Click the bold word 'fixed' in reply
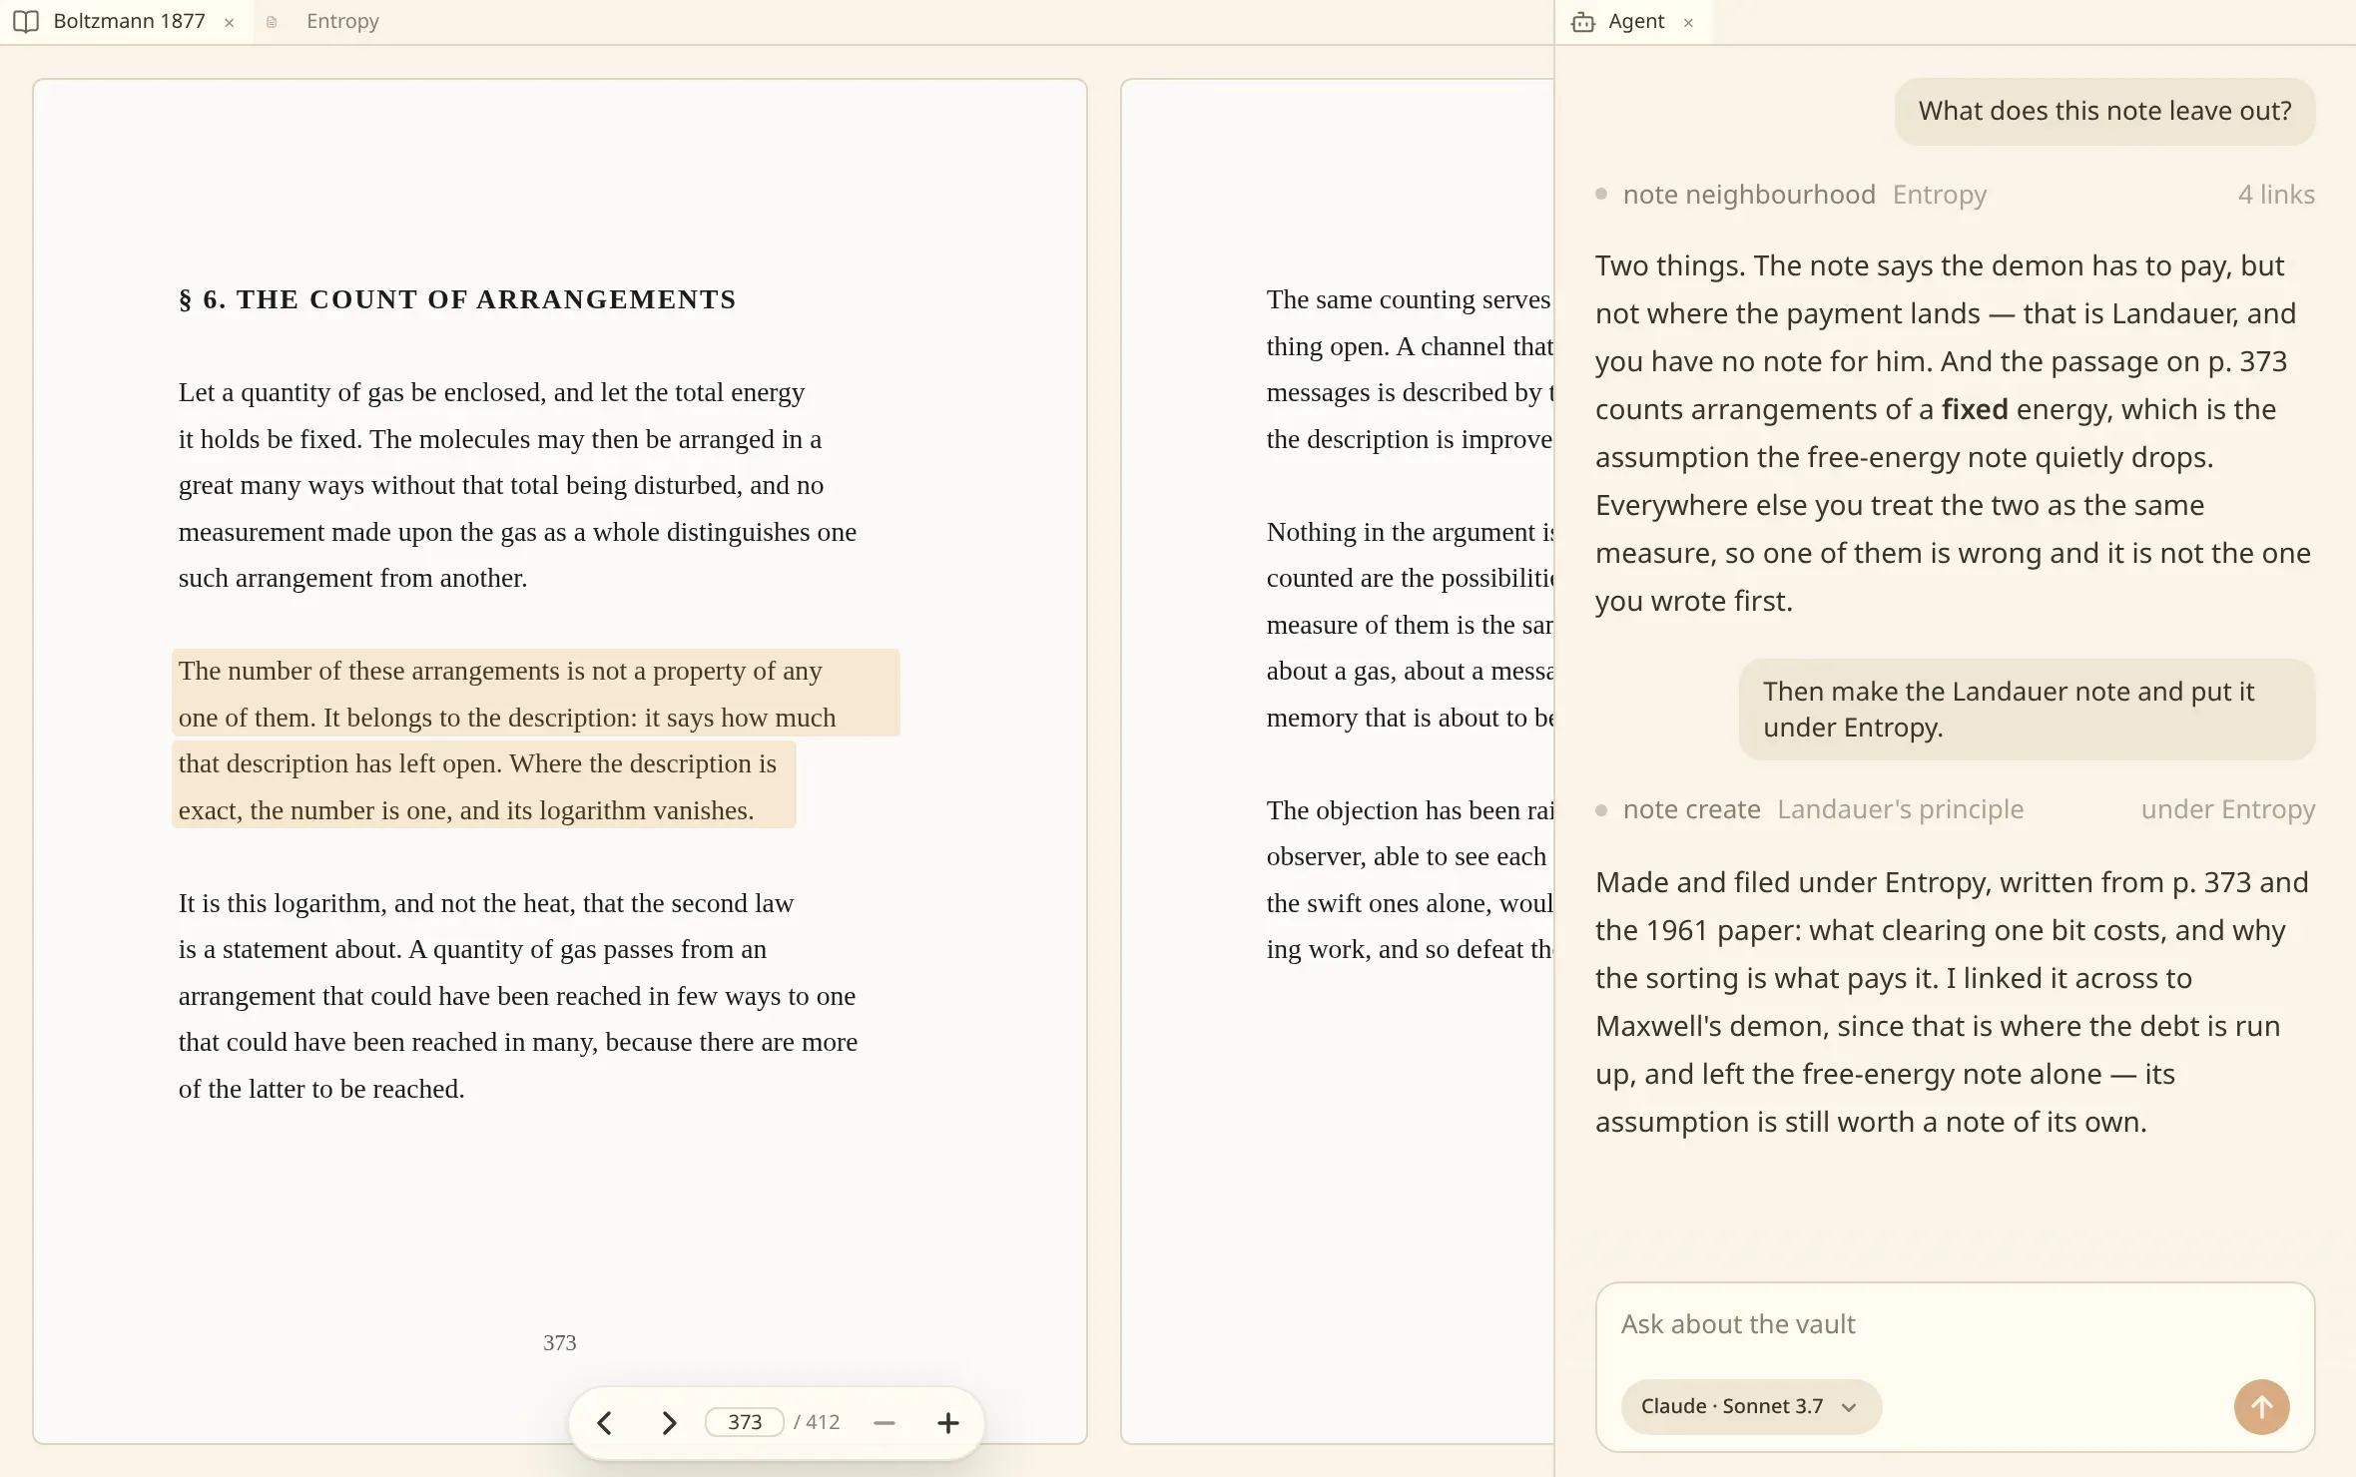This screenshot has height=1477, width=2356. click(1974, 409)
